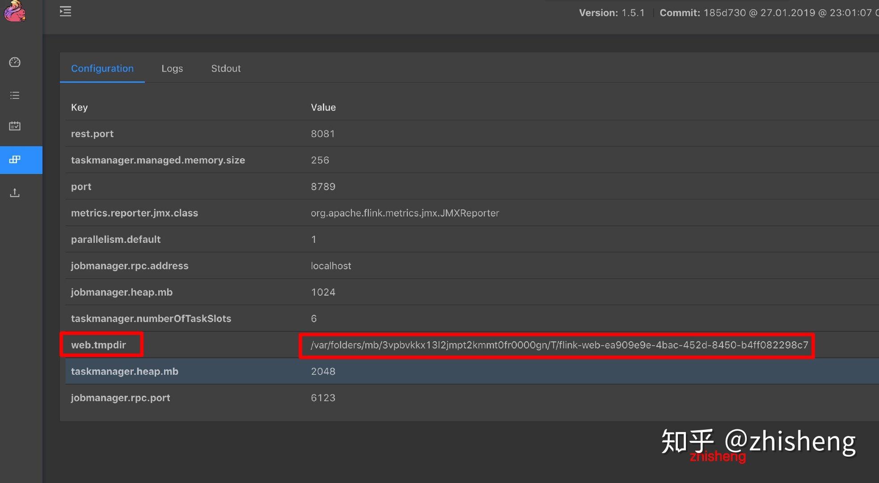879x483 pixels.
Task: Click the jobmanager.rpc.address value localhost
Action: tap(331, 265)
